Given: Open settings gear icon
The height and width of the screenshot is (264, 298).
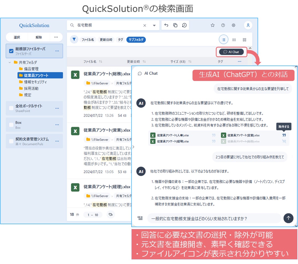Looking at the screenshot, I should 233,25.
